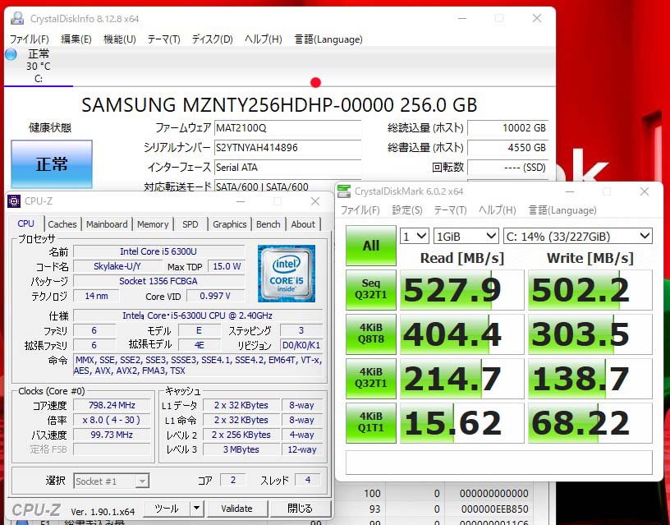This screenshot has width=670, height=525.
Task: Click the Intel Core i5 inside logo
Action: [x=287, y=274]
